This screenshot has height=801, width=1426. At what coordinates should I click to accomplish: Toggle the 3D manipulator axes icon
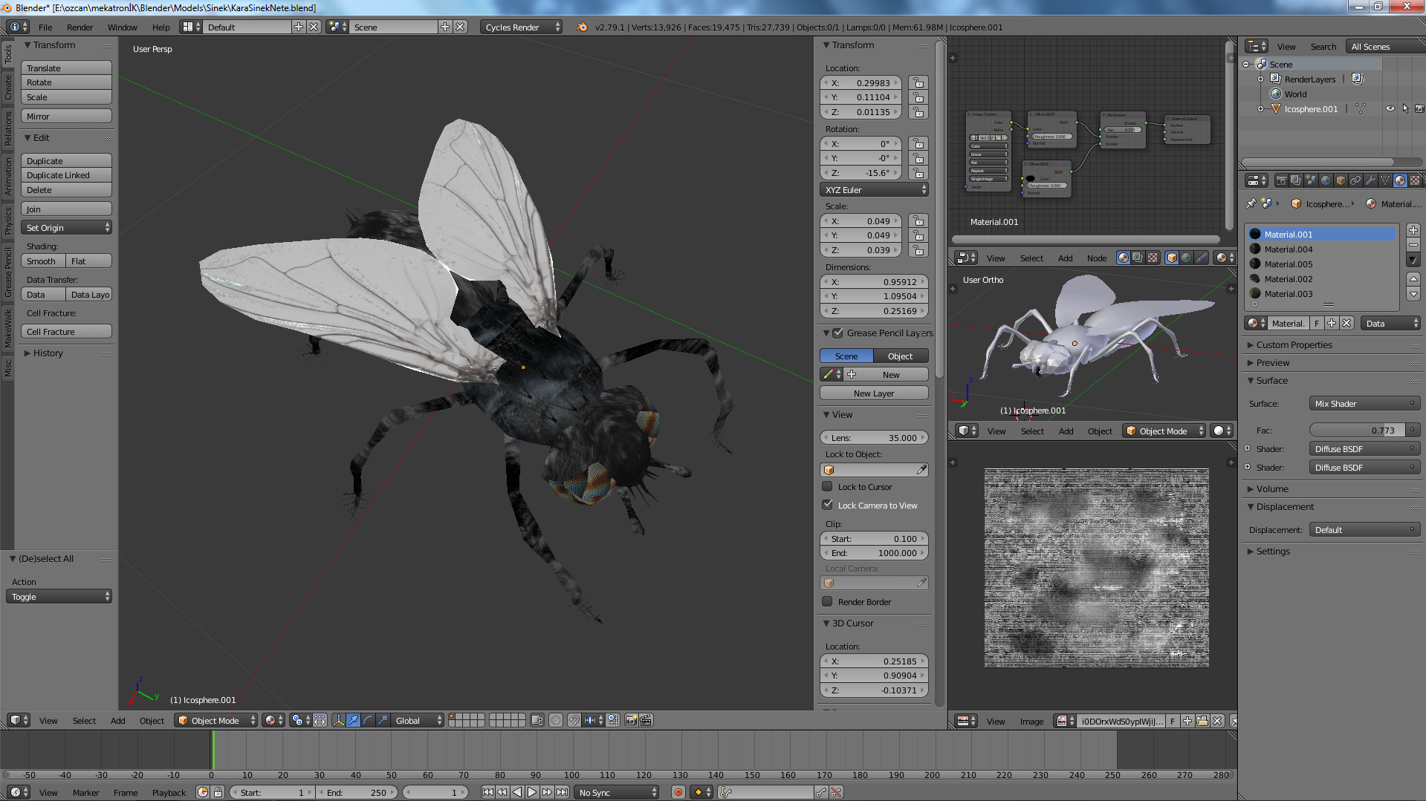click(338, 720)
